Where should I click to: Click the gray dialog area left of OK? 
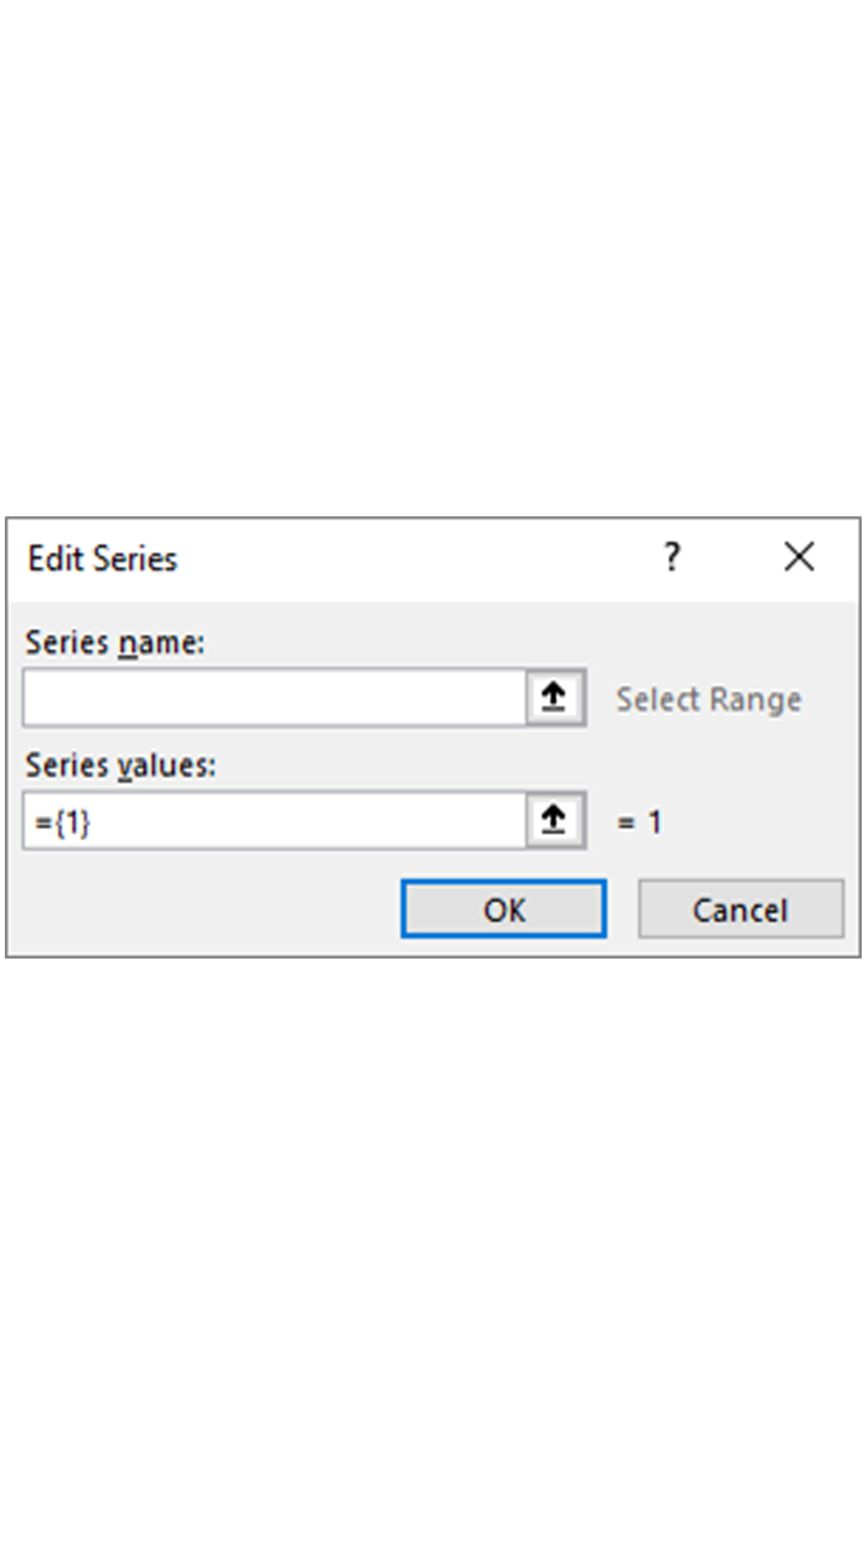203,908
